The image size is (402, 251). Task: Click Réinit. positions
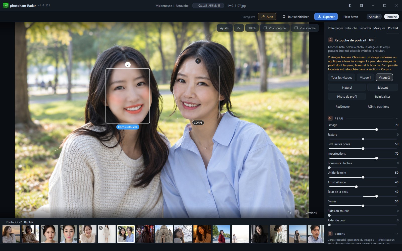click(378, 107)
